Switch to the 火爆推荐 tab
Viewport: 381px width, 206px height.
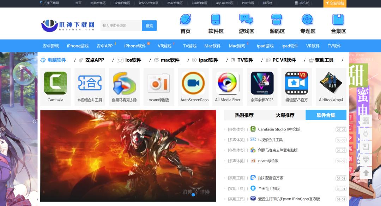pyautogui.click(x=285, y=115)
